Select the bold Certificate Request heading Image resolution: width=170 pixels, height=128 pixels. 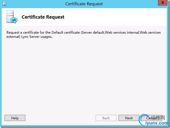point(43,17)
